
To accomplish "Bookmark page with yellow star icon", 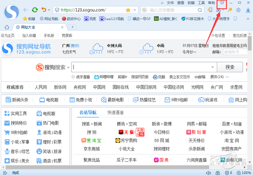I will [128, 10].
